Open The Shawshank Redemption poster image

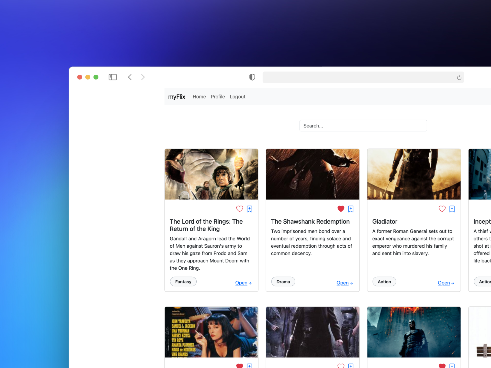point(313,174)
